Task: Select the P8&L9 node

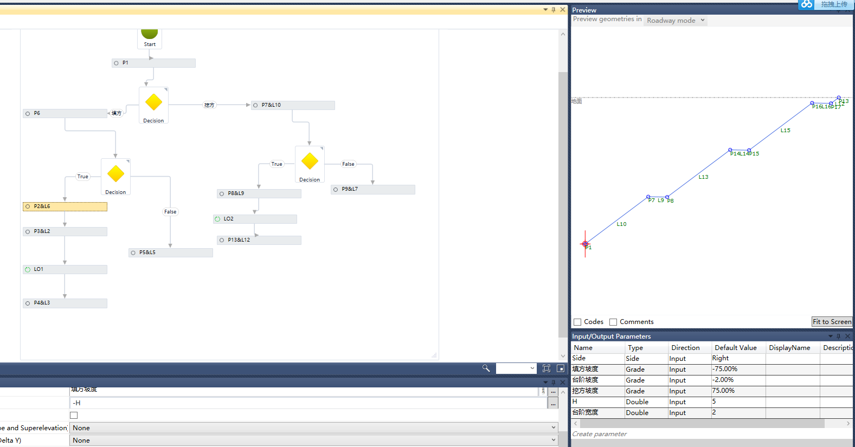Action: point(259,193)
